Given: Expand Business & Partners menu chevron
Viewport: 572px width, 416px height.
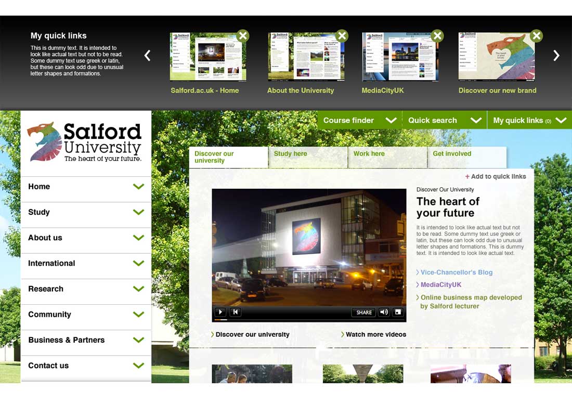Looking at the screenshot, I should pos(139,340).
